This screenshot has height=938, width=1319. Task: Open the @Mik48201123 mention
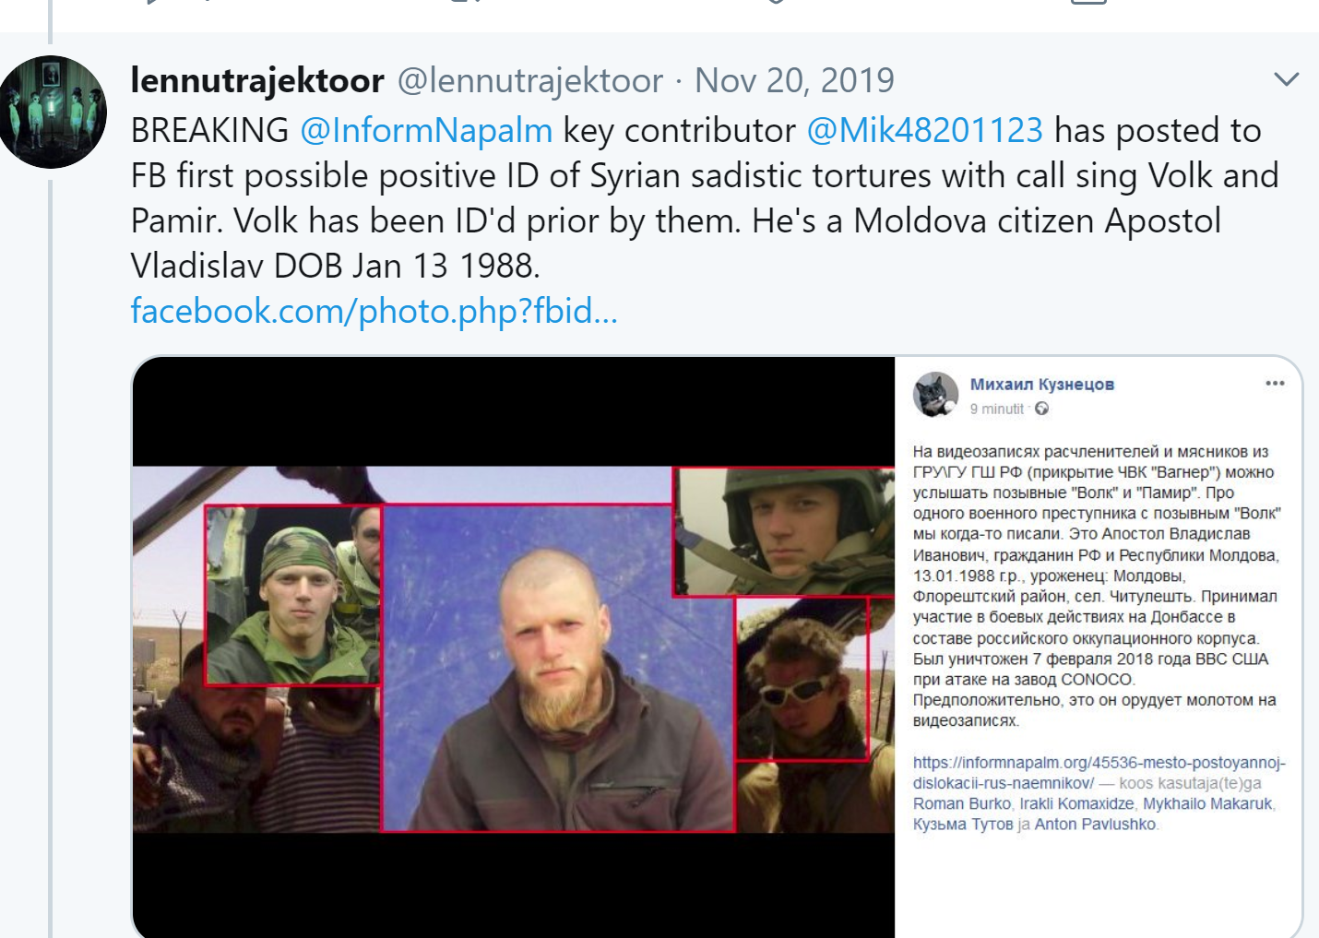click(924, 130)
